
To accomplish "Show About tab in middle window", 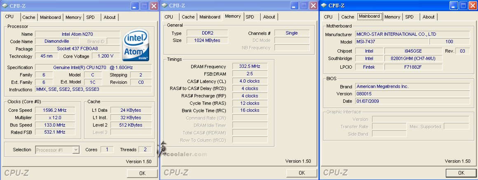I will [269, 17].
